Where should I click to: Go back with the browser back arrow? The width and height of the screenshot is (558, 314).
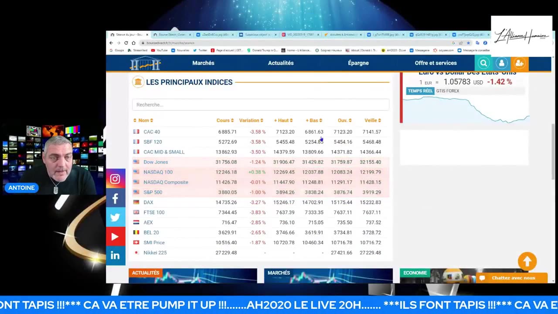coord(111,43)
